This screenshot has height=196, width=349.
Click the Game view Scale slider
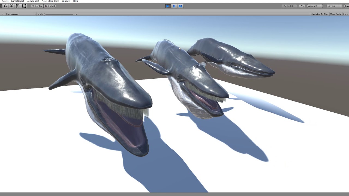tap(59, 14)
